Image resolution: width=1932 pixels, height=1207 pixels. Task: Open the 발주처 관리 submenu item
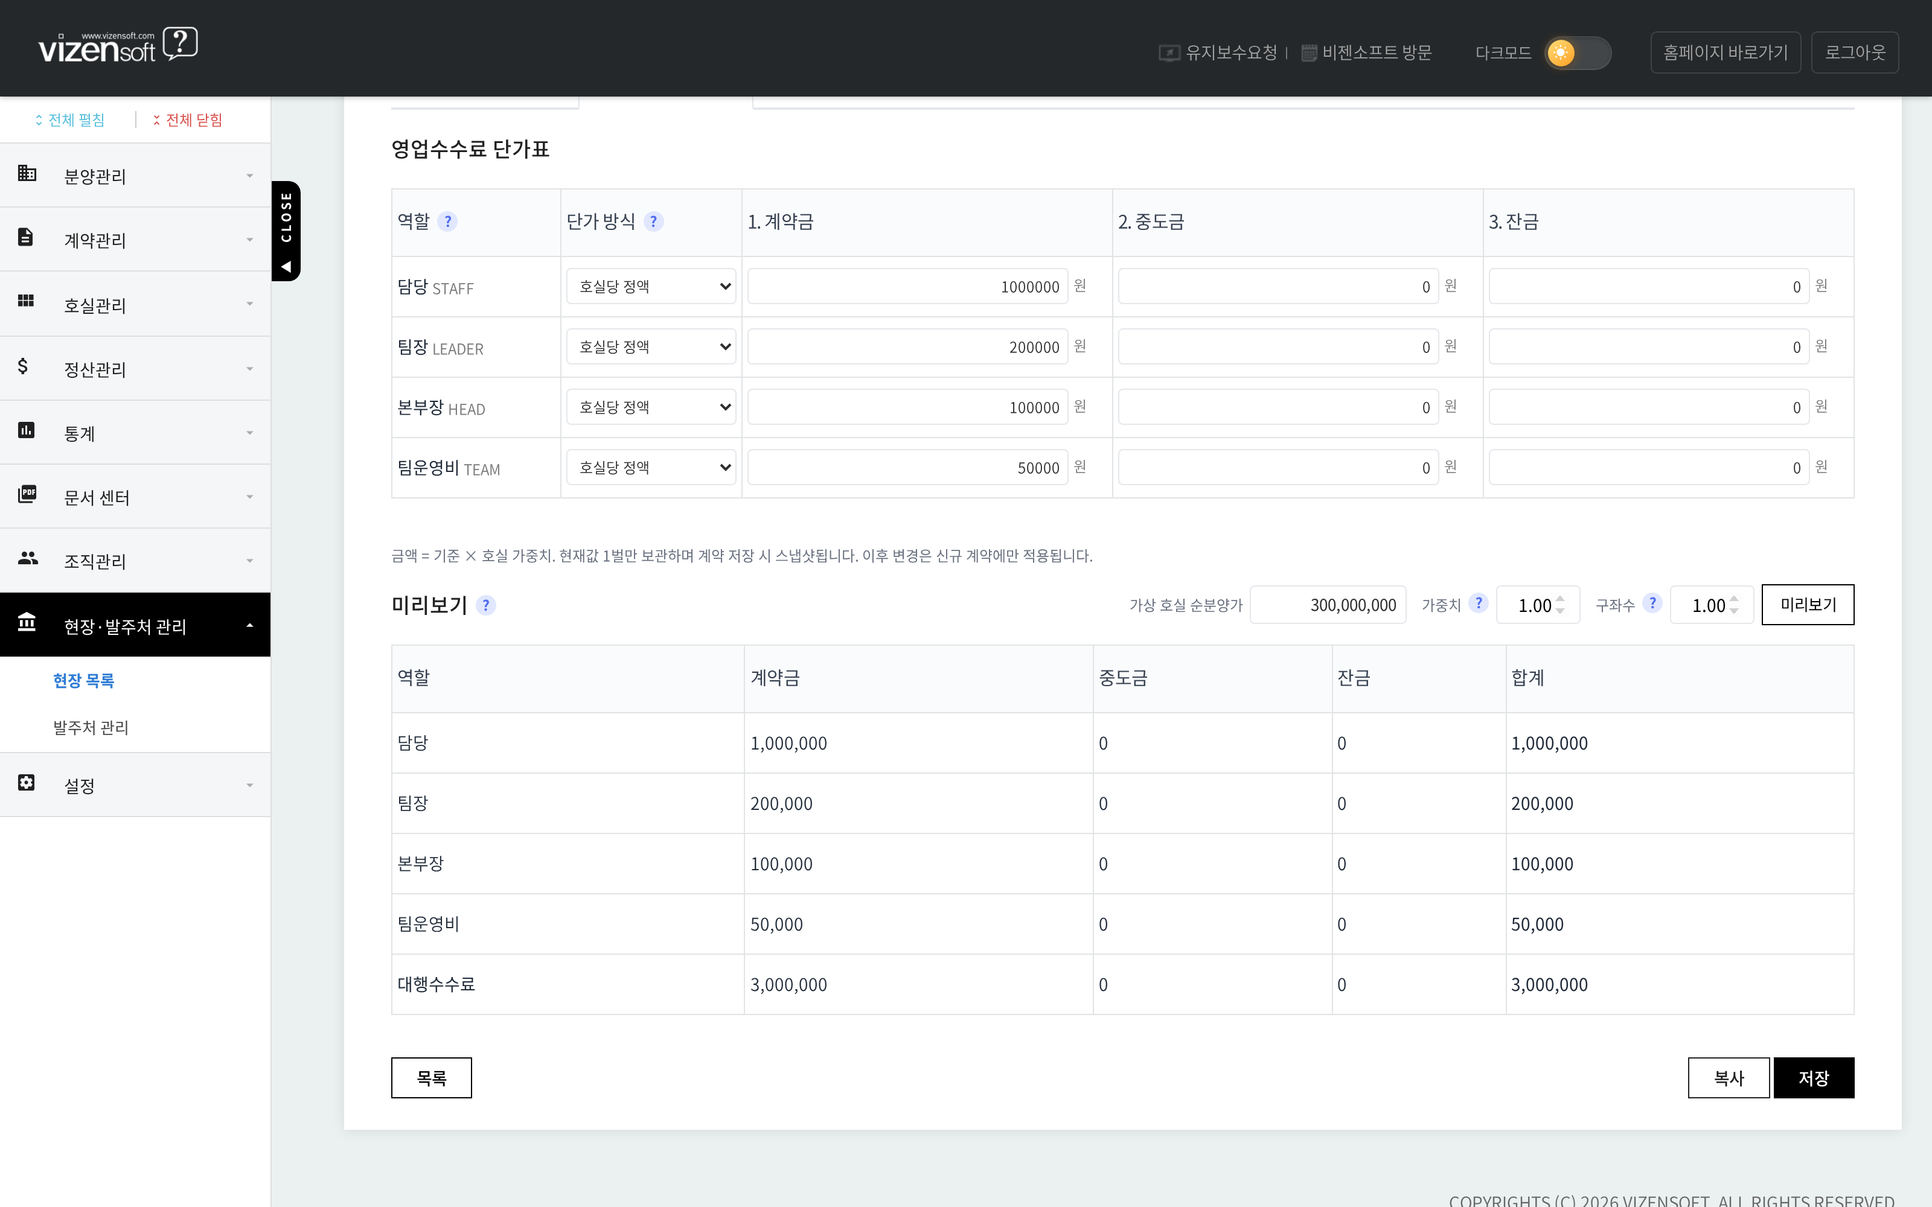pos(90,727)
